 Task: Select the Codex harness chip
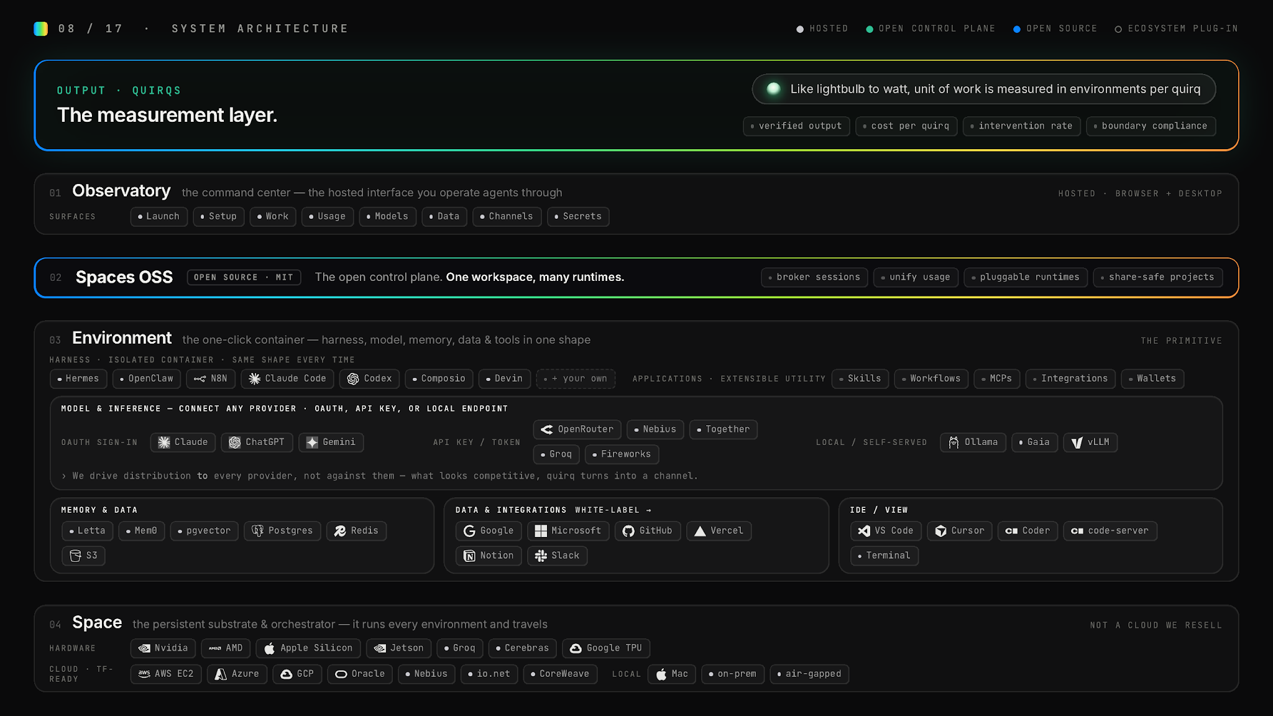tap(370, 379)
